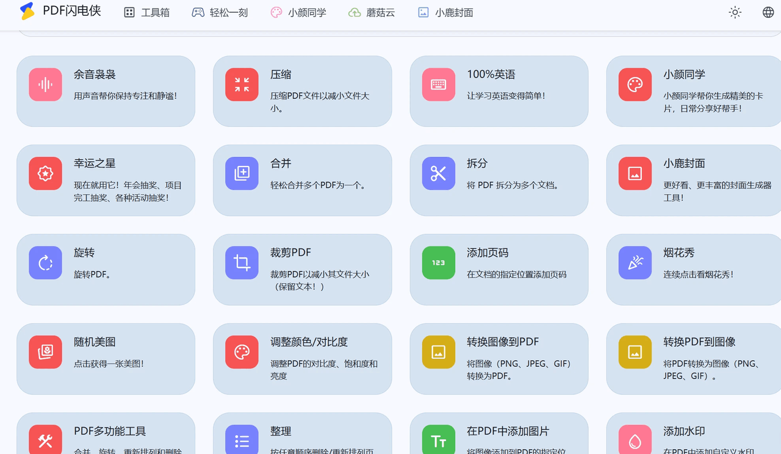781x454 pixels.
Task: Open the 小颜同学 nav item
Action: click(x=298, y=12)
